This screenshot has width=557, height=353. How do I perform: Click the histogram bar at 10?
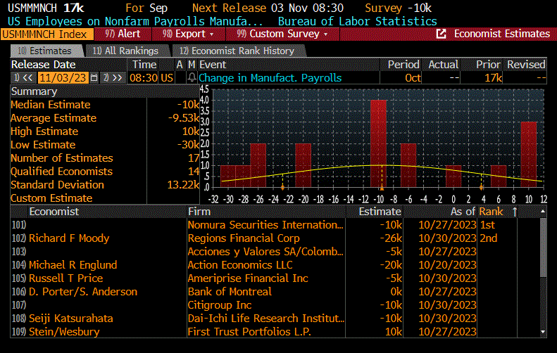(529, 154)
